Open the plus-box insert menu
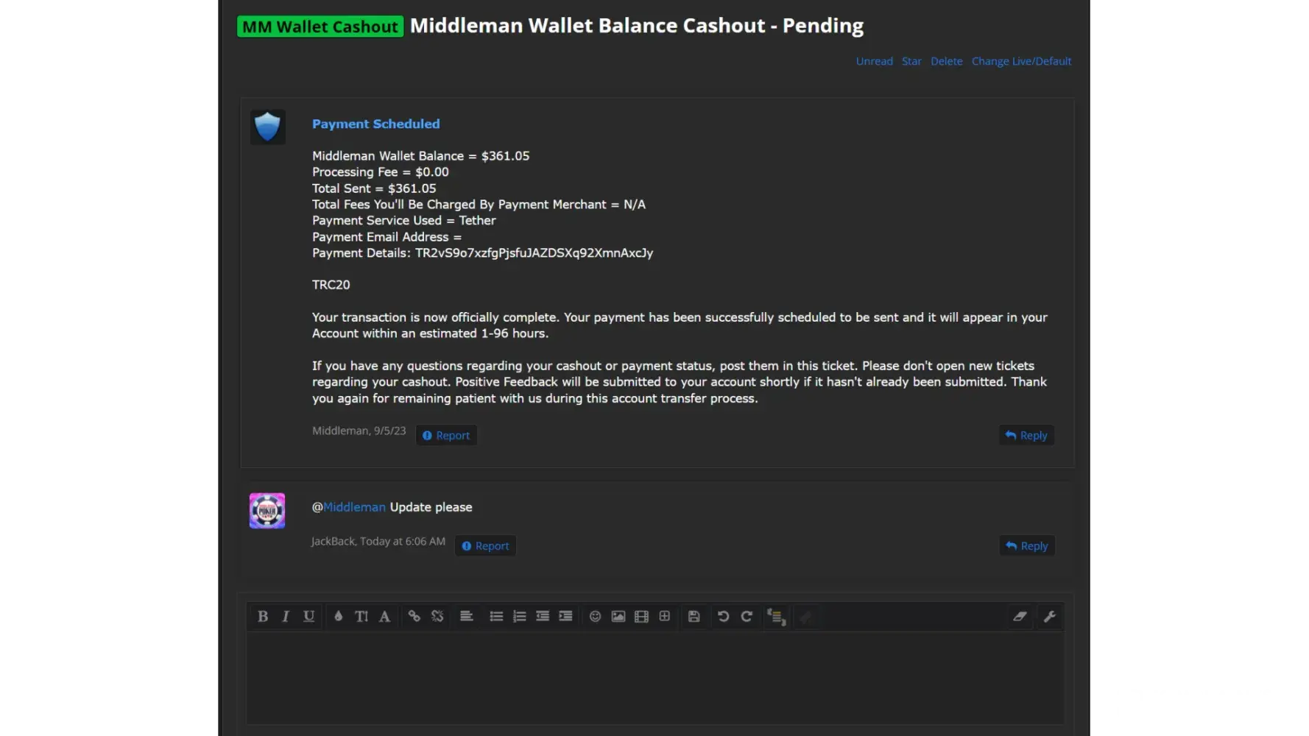This screenshot has height=736, width=1309. pos(665,617)
